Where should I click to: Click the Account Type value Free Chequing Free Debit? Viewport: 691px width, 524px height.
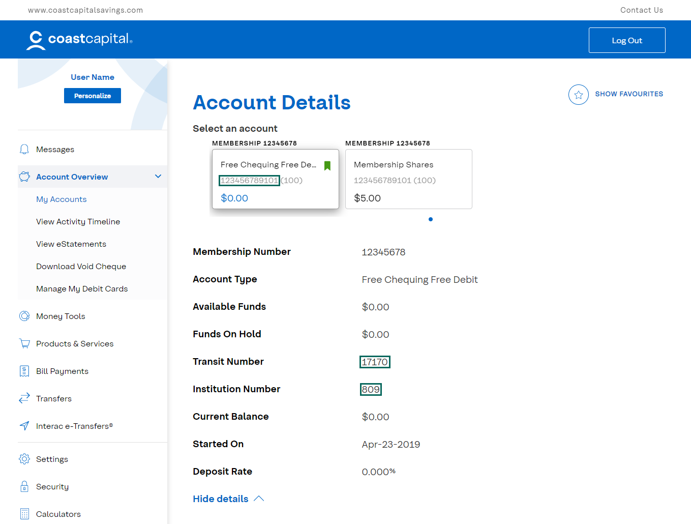[x=420, y=279]
